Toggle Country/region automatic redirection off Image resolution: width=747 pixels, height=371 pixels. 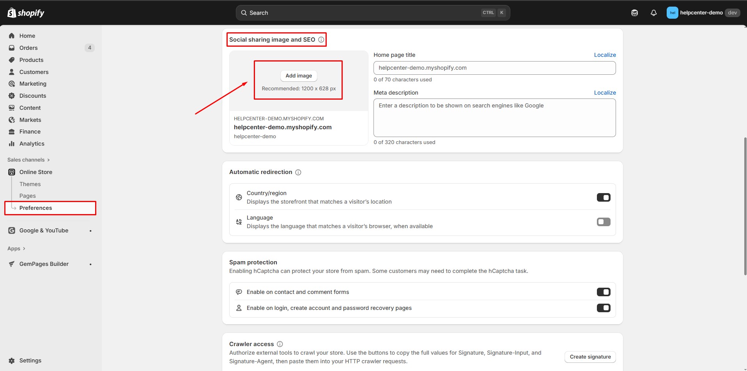click(x=603, y=197)
